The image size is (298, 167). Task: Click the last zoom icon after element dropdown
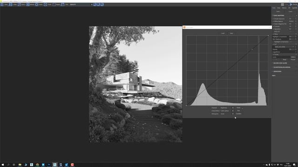tap(102, 4)
